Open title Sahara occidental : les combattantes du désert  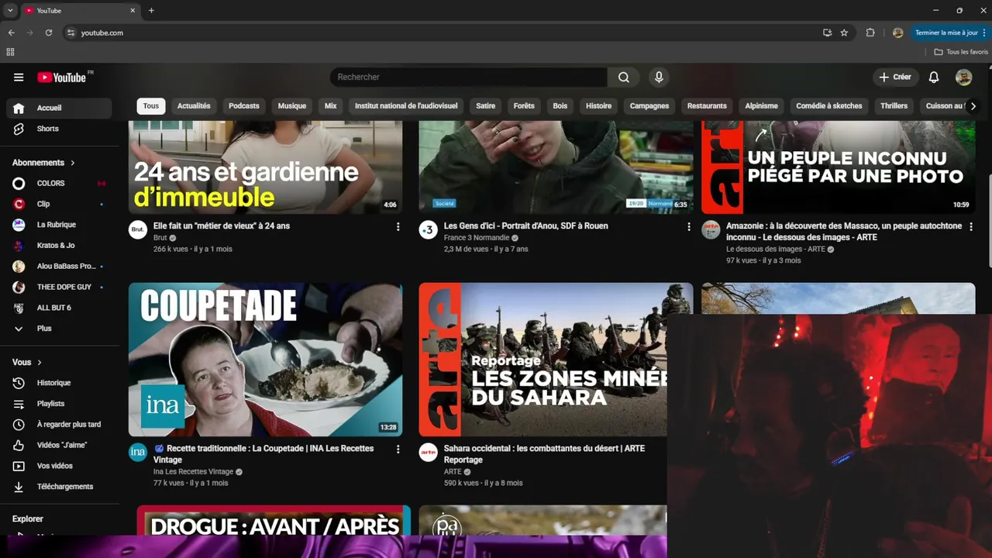tap(544, 454)
